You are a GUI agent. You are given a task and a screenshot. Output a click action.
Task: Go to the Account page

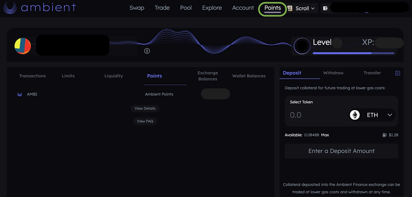point(243,8)
